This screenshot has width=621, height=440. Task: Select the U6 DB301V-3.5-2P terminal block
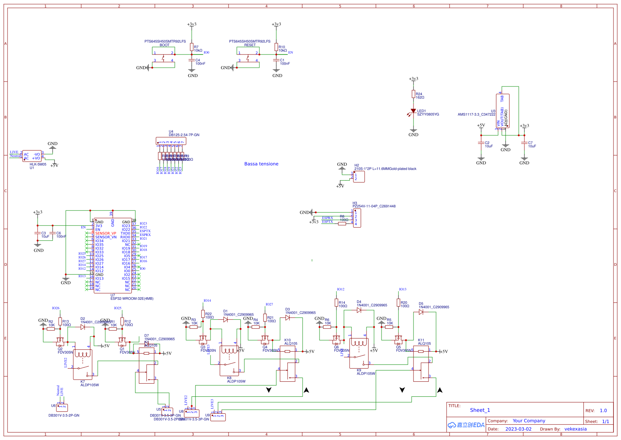pyautogui.click(x=62, y=407)
